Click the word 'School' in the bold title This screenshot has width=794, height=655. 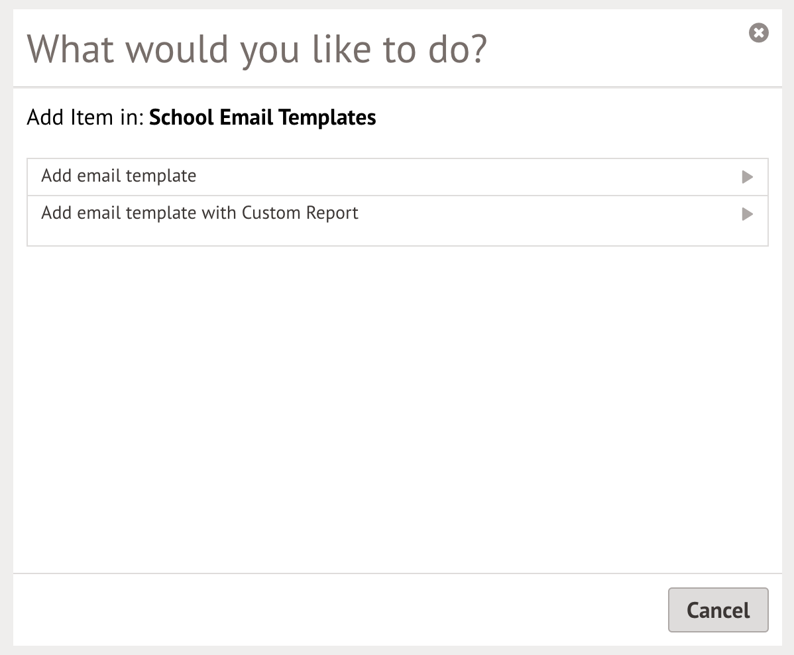pos(182,118)
